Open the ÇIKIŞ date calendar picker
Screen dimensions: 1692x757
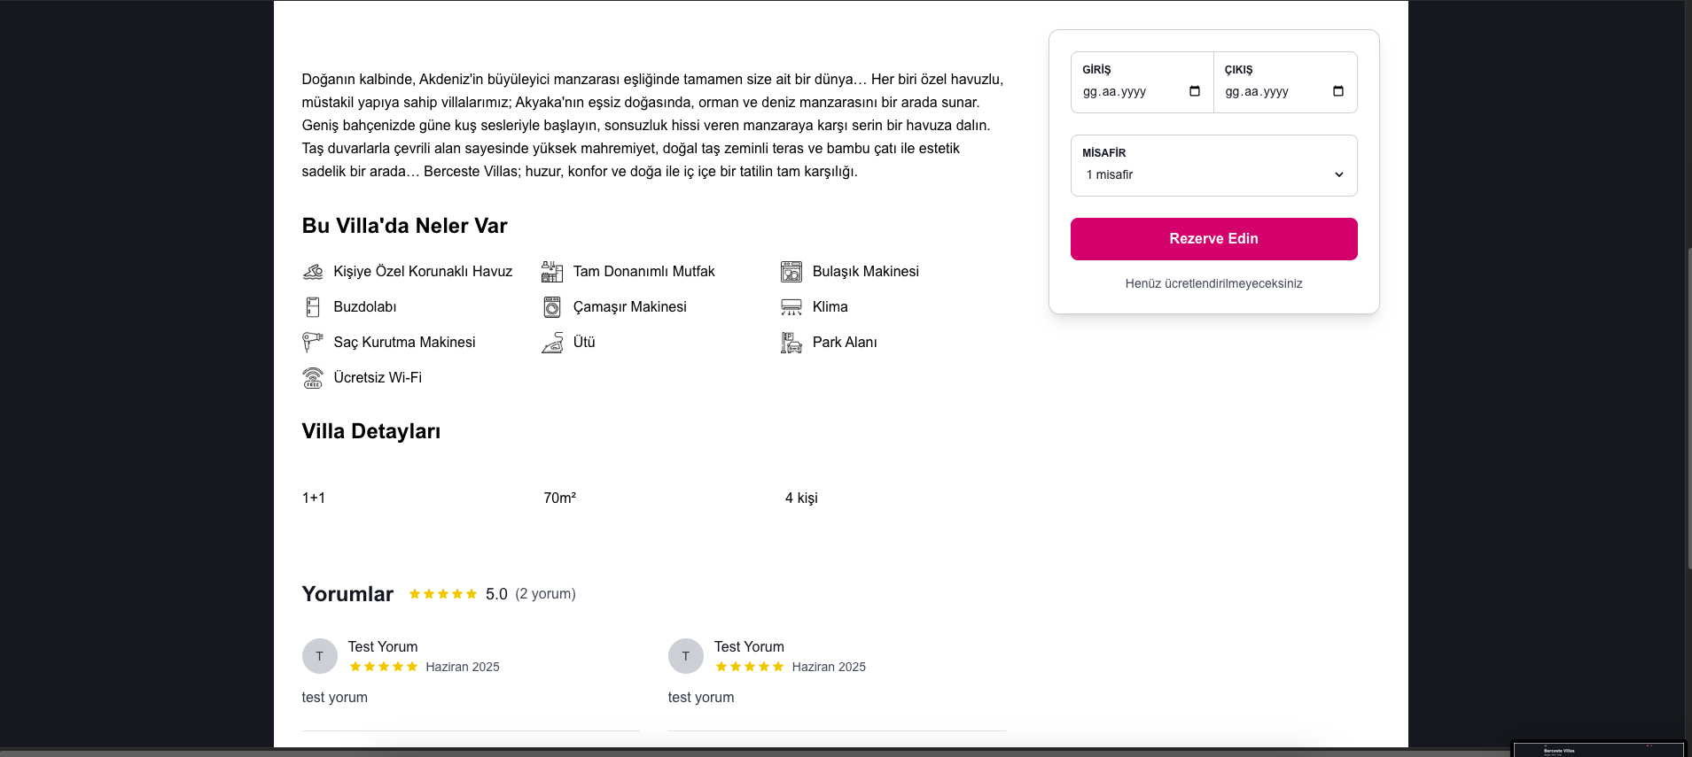click(1338, 91)
